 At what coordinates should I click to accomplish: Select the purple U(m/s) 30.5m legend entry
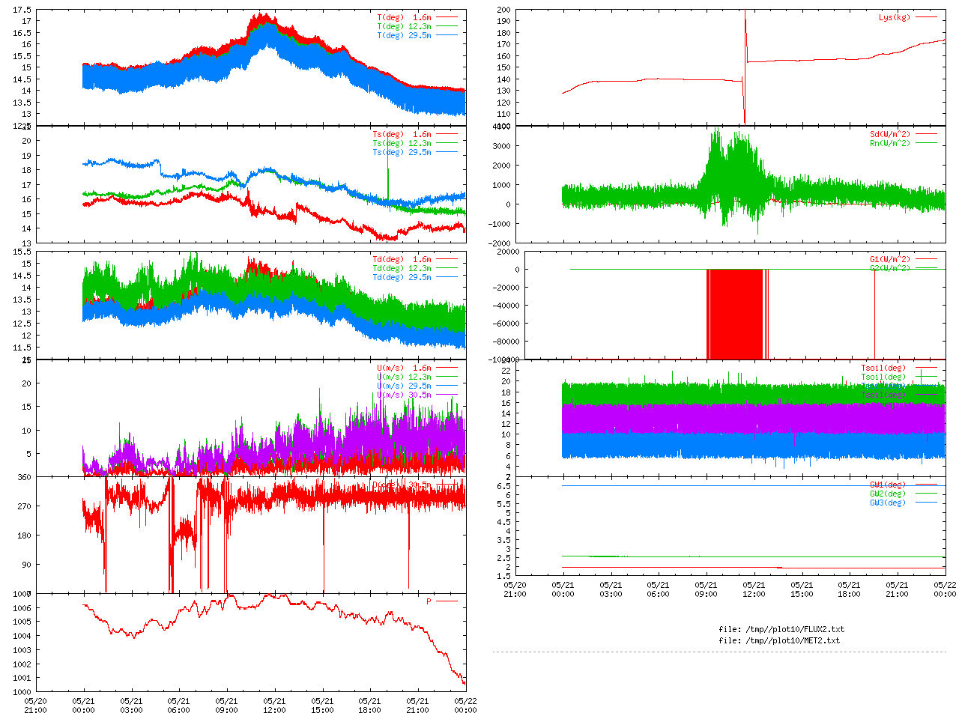click(x=404, y=395)
